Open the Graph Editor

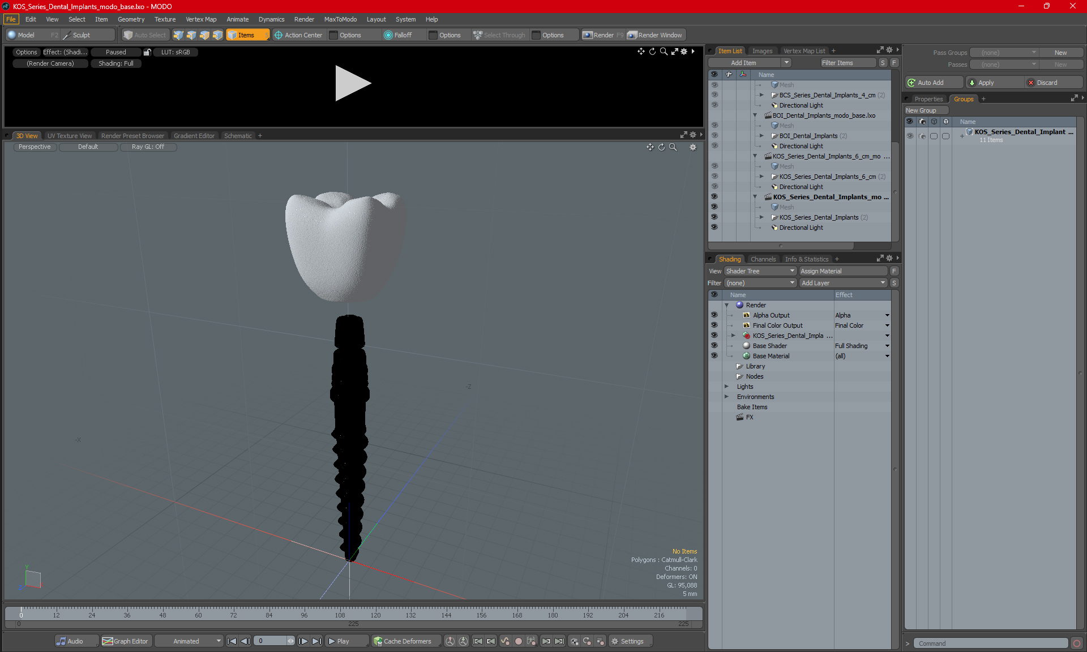[x=126, y=641]
